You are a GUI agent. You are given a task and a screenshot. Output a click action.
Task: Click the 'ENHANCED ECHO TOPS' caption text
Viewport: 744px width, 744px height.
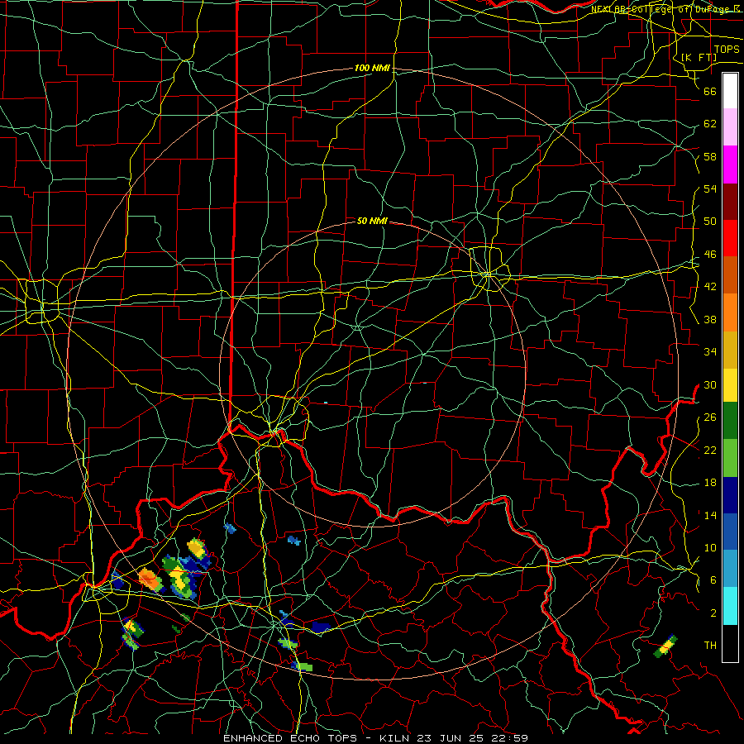click(x=290, y=738)
